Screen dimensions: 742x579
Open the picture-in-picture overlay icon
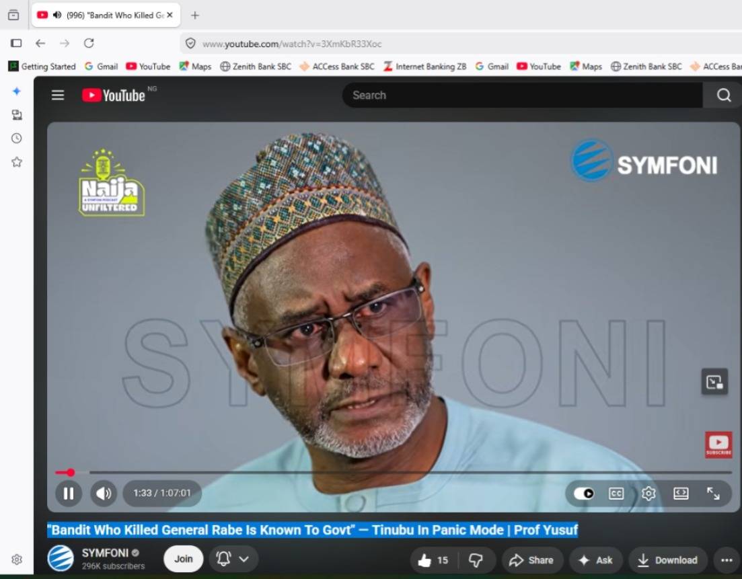[x=714, y=382]
